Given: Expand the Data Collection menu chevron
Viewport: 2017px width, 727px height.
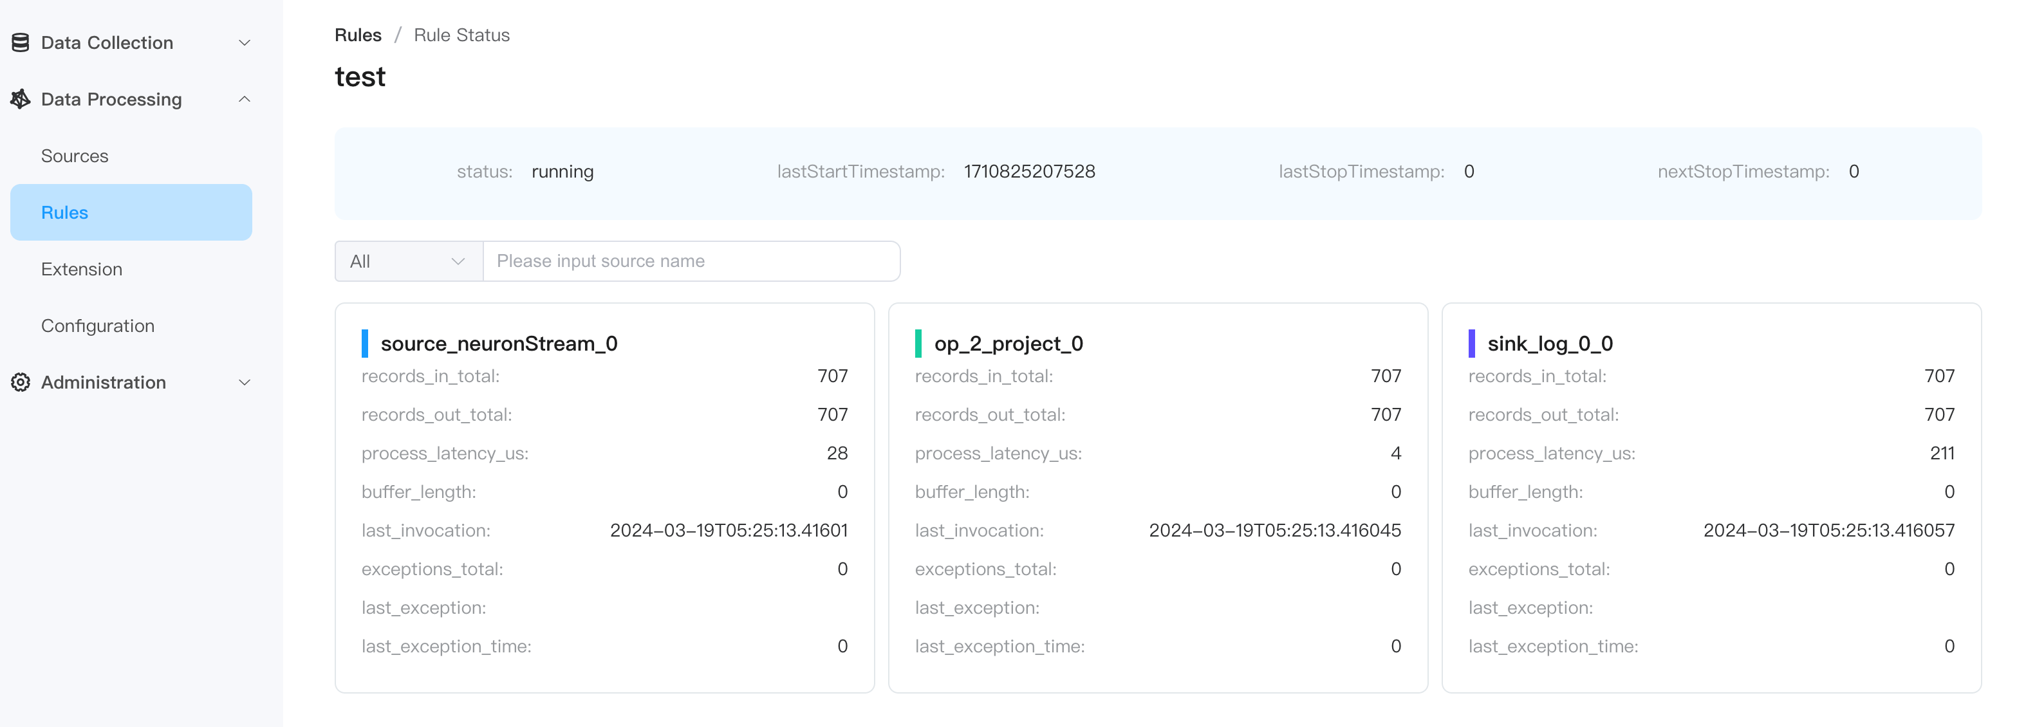Looking at the screenshot, I should click(245, 42).
